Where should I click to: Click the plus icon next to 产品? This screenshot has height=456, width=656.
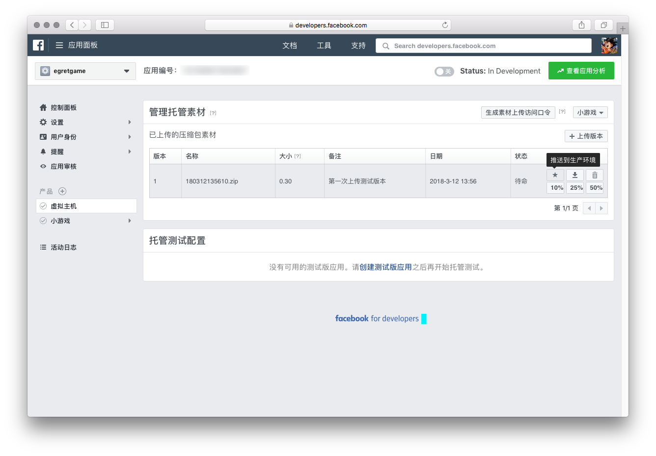[x=62, y=191]
